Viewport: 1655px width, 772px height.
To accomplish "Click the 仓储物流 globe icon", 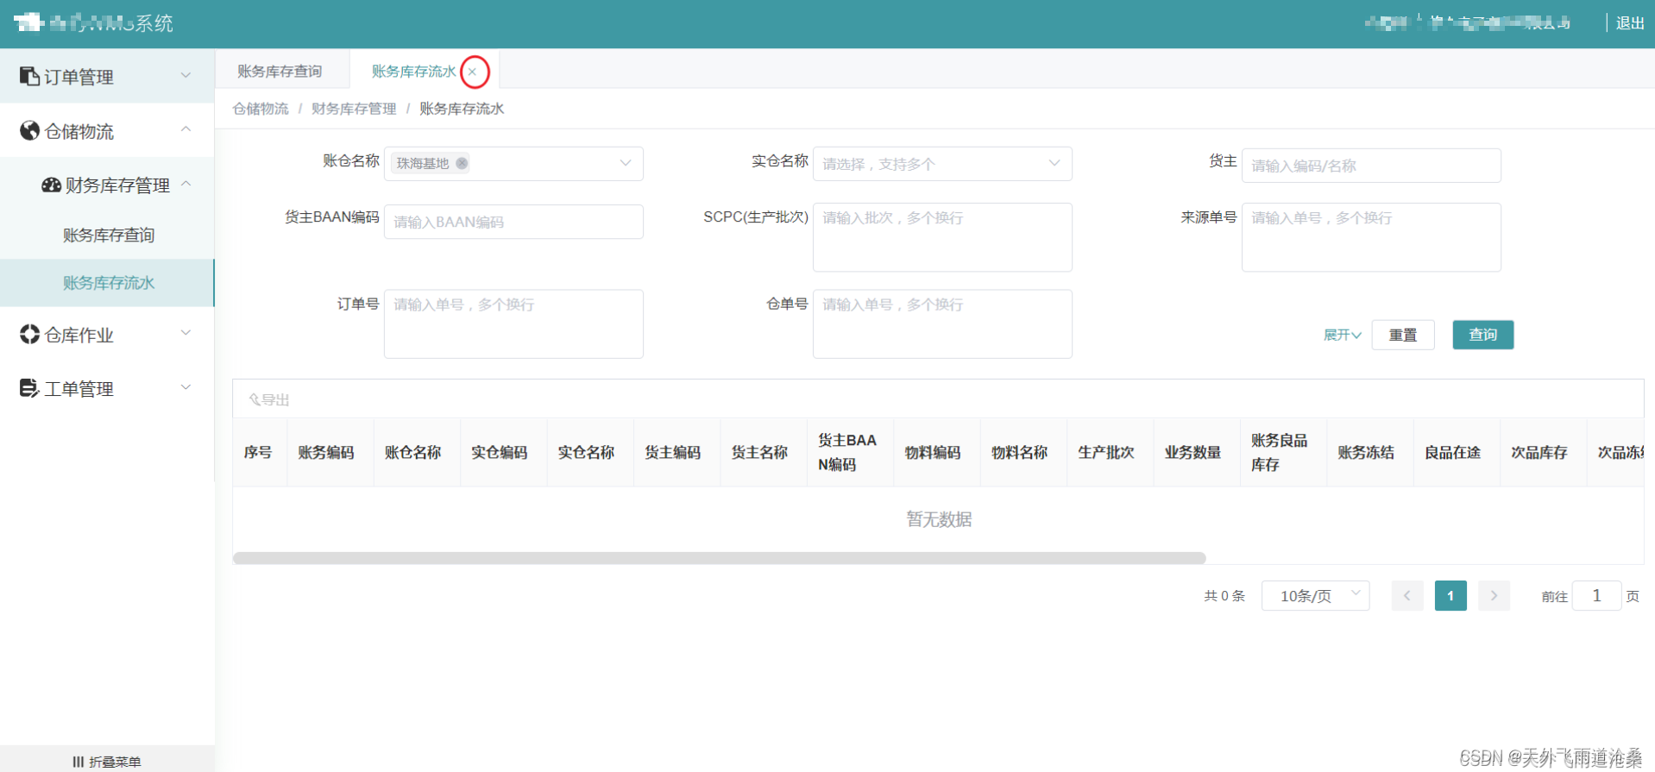I will (29, 130).
